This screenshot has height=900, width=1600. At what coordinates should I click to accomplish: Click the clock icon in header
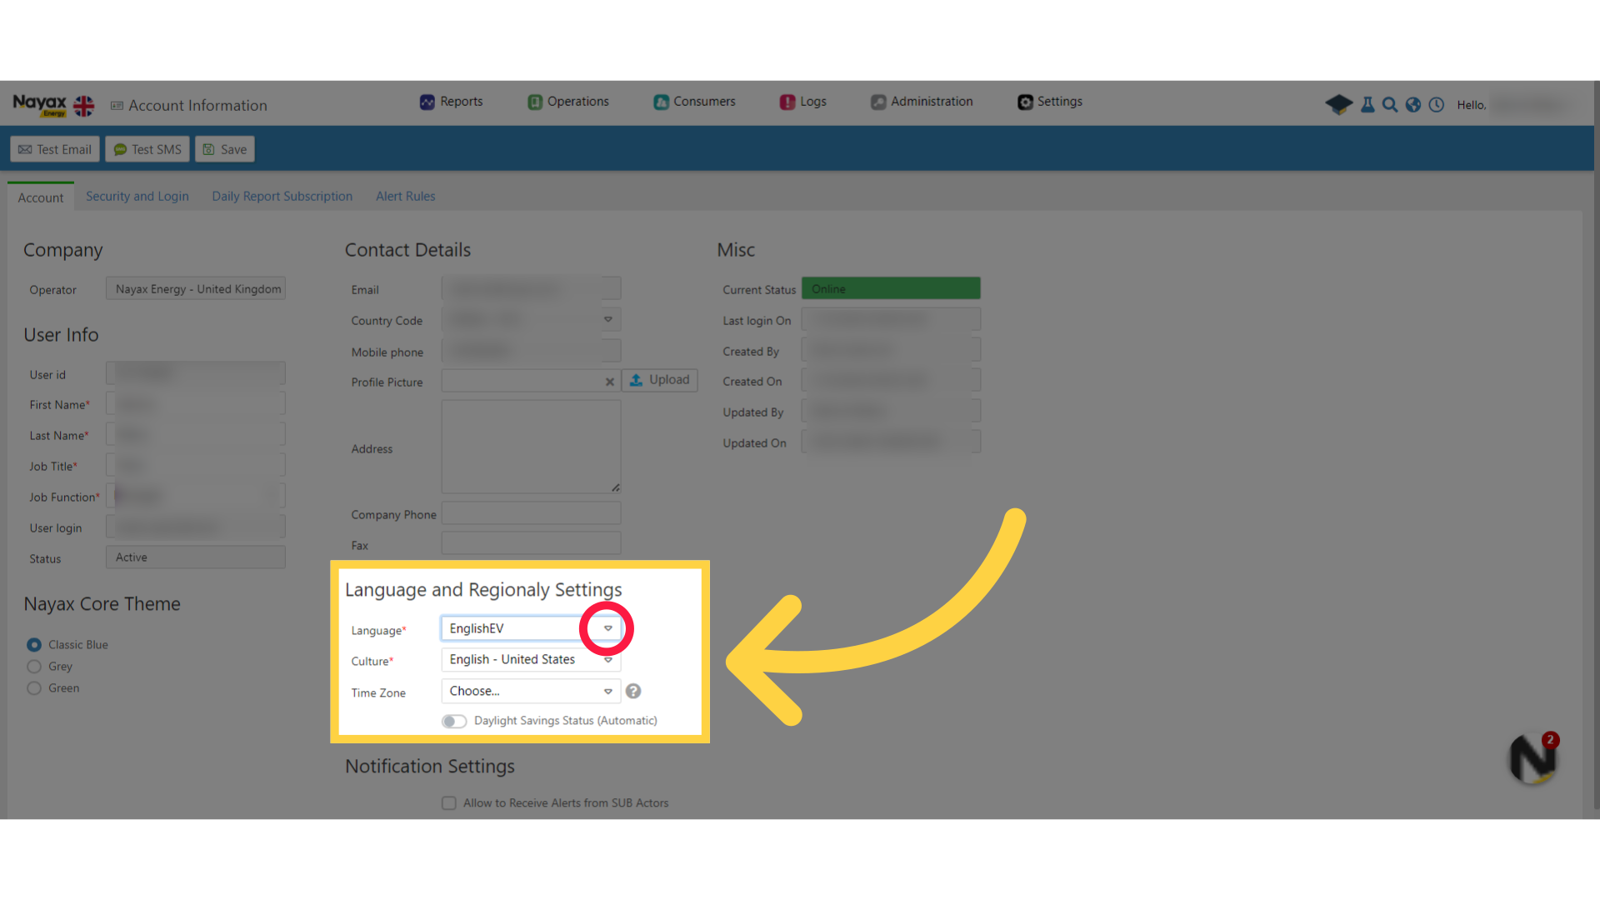point(1436,104)
